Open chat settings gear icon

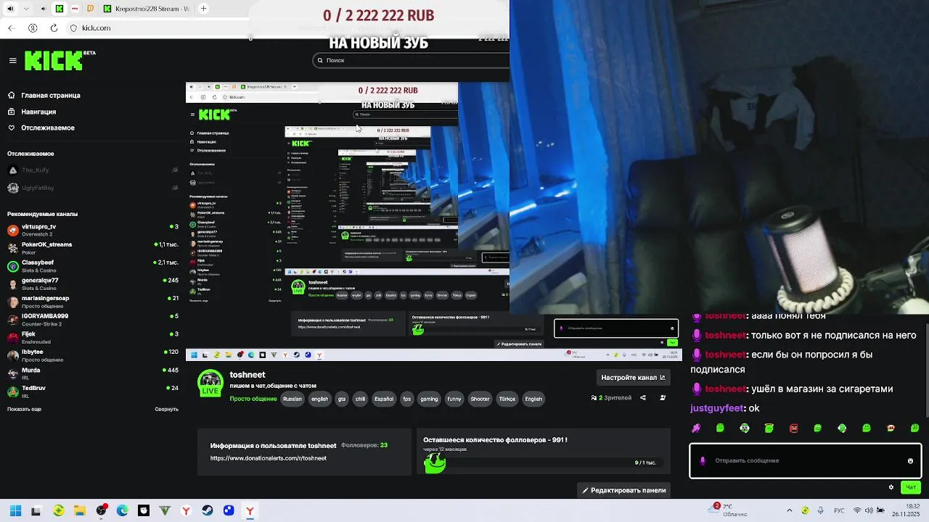[x=891, y=487]
